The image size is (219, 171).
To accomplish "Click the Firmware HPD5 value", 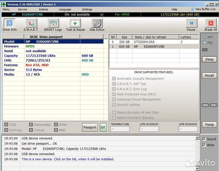I will [x=30, y=46].
